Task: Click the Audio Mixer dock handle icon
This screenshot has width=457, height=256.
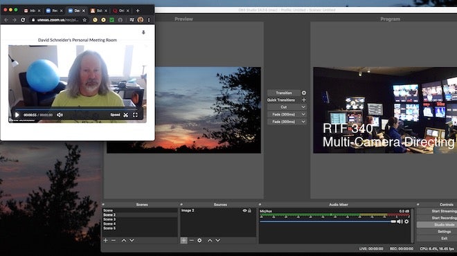Action: [x=260, y=204]
